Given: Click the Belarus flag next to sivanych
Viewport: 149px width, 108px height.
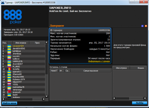Looking at the screenshot, I should [x=9, y=92].
